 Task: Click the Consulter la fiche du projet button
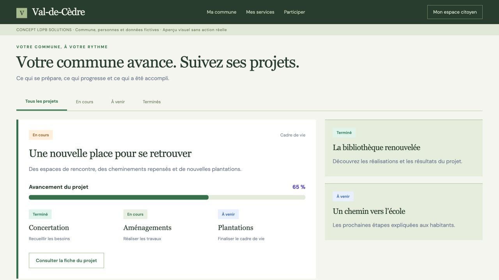point(66,261)
